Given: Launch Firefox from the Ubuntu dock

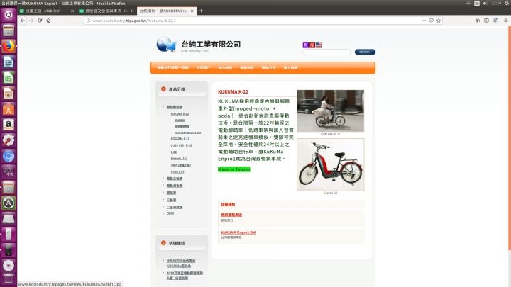Looking at the screenshot, I should point(9,46).
